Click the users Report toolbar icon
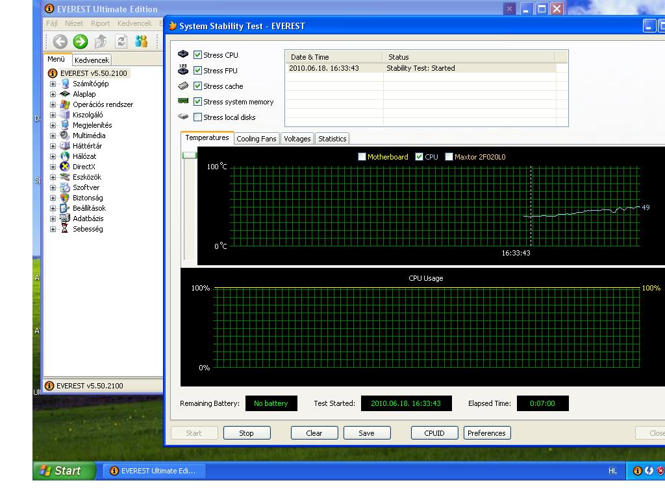Image resolution: width=665 pixels, height=498 pixels. [x=141, y=41]
